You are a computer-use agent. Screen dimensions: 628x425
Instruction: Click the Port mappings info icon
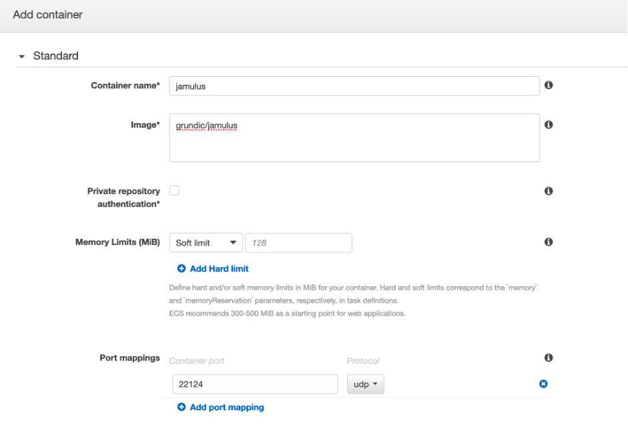click(x=549, y=358)
